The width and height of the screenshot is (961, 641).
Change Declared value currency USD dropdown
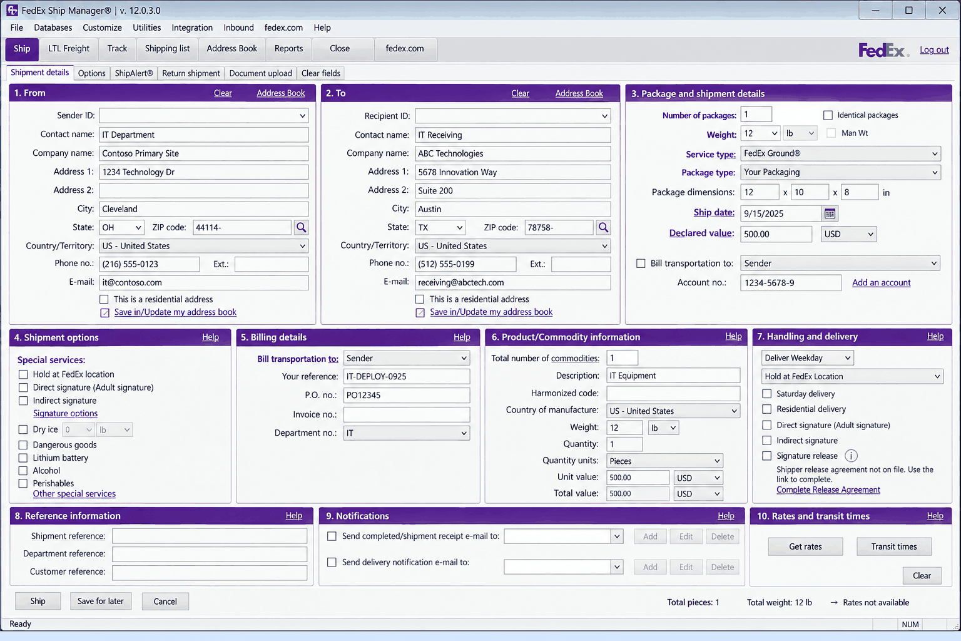[848, 234]
